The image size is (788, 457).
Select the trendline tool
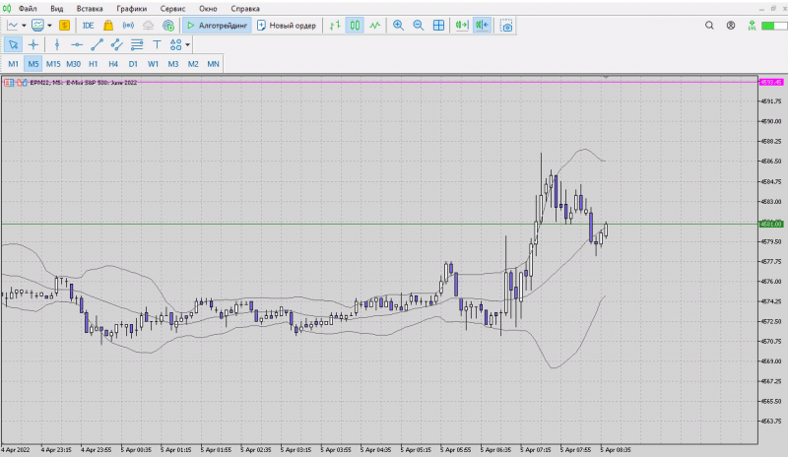(97, 44)
